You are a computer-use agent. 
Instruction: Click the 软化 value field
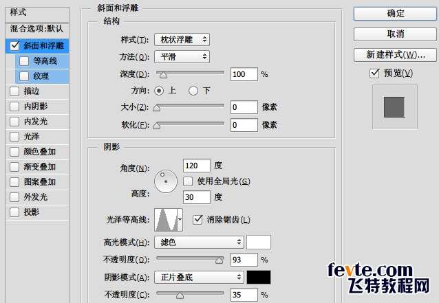[244, 125]
